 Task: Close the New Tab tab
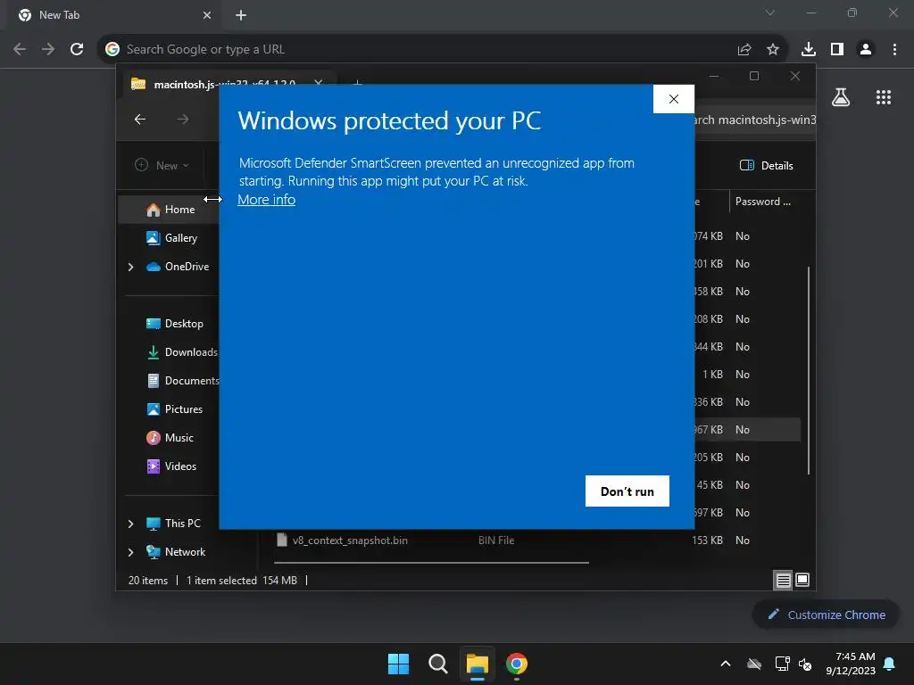[207, 15]
